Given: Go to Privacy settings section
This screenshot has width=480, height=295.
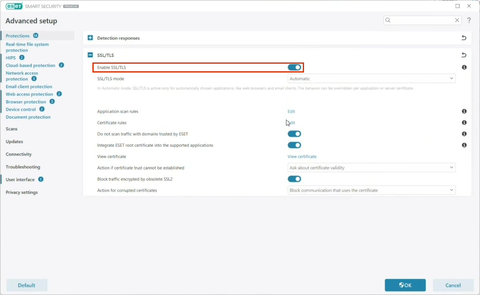Looking at the screenshot, I should pyautogui.click(x=21, y=192).
